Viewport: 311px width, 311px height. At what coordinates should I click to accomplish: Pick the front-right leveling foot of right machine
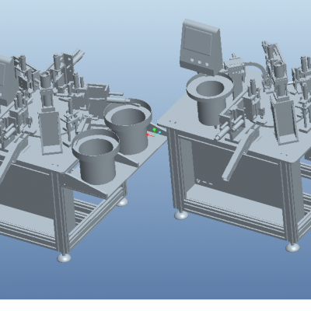click(x=293, y=247)
